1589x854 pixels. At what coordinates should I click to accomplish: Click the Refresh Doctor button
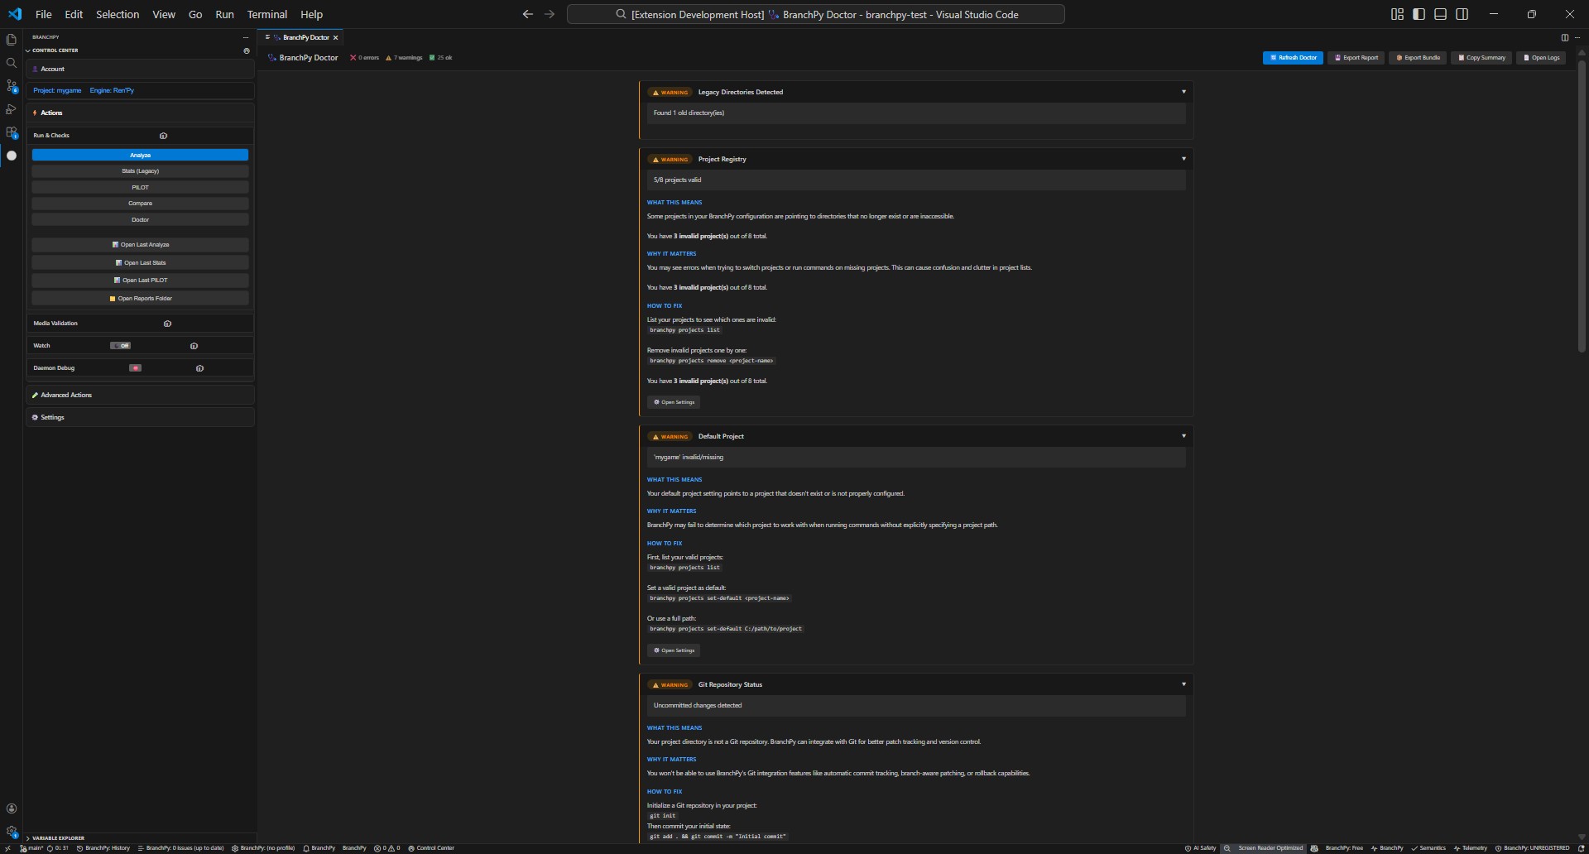click(1293, 58)
